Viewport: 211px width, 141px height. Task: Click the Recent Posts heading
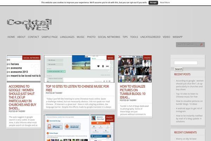tap(182, 74)
